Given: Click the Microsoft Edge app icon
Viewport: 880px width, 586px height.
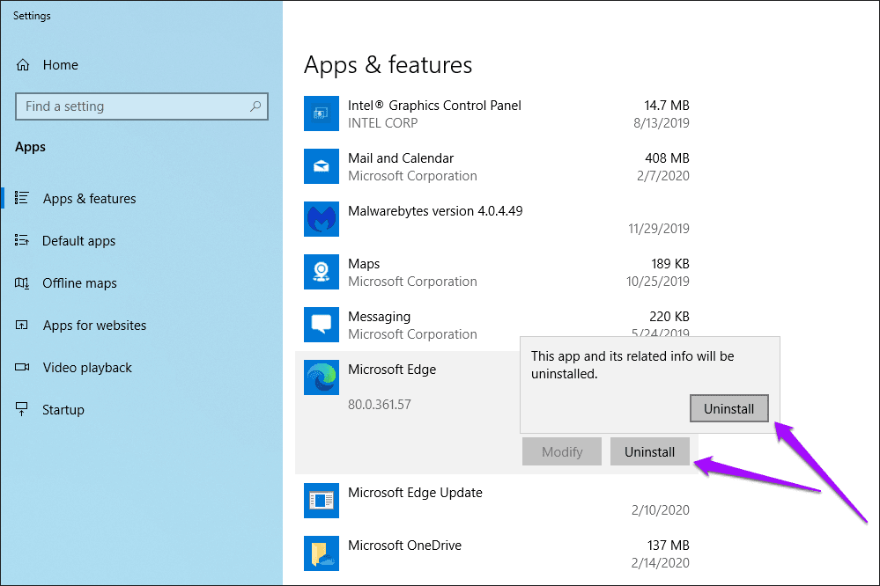Looking at the screenshot, I should point(322,377).
